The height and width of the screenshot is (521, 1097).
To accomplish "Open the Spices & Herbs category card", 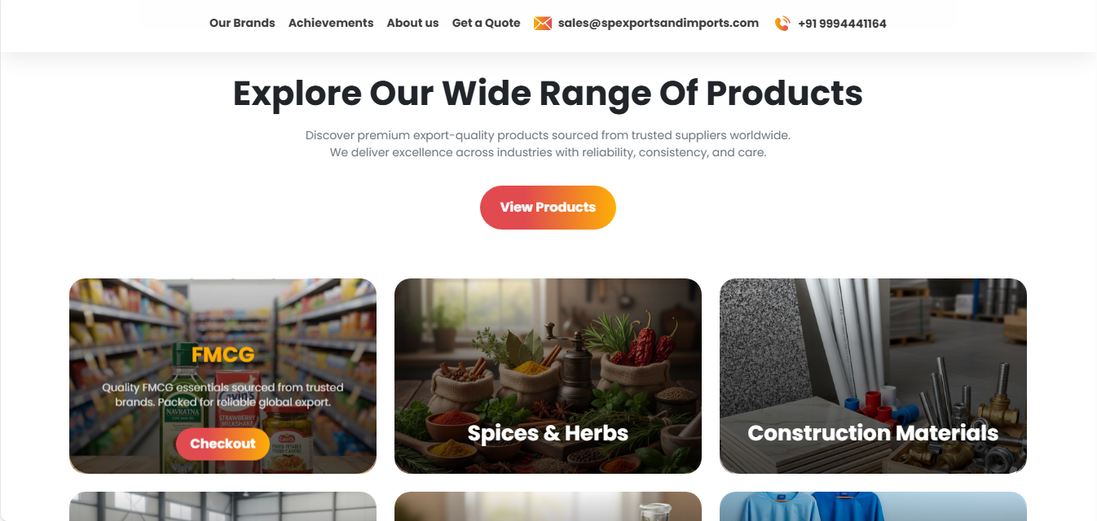I will pyautogui.click(x=548, y=376).
